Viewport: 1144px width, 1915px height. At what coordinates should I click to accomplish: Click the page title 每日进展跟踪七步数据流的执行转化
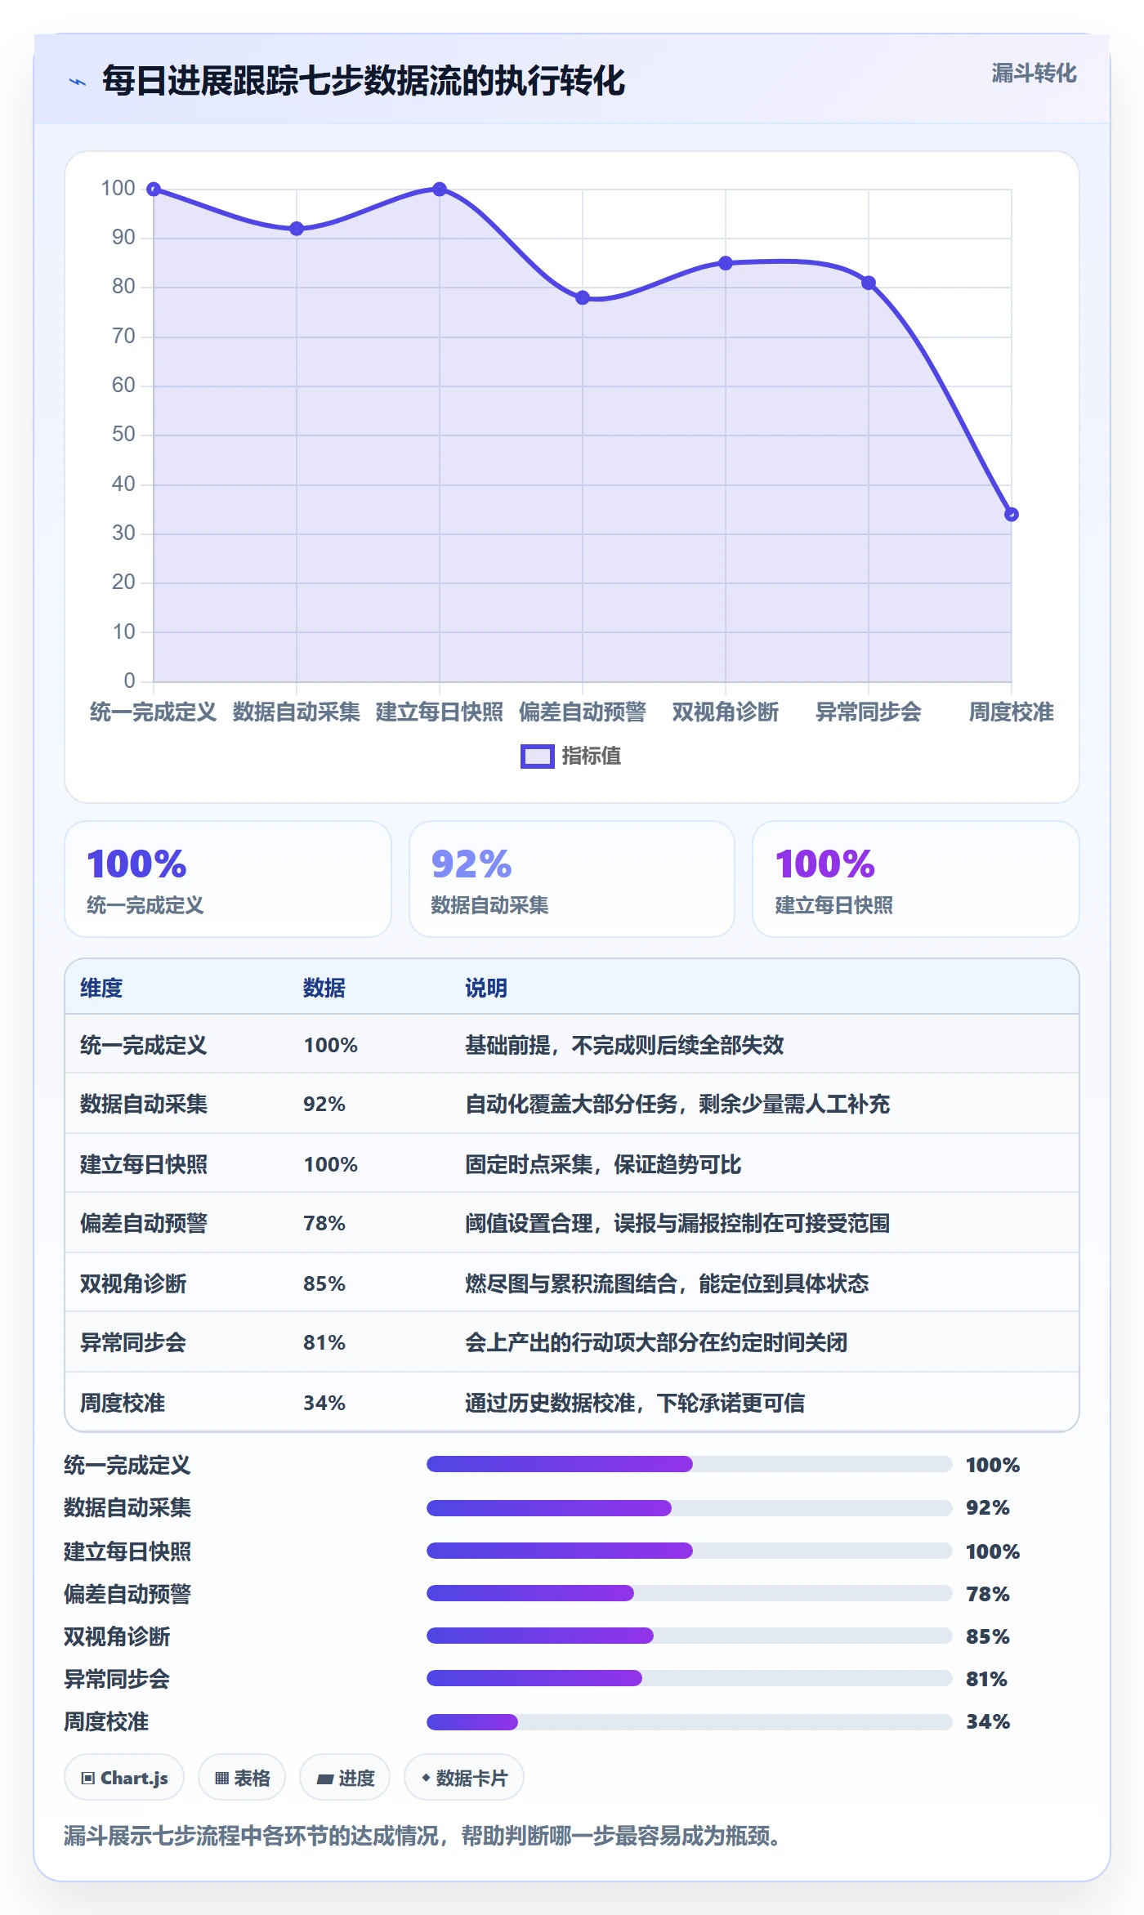364,81
